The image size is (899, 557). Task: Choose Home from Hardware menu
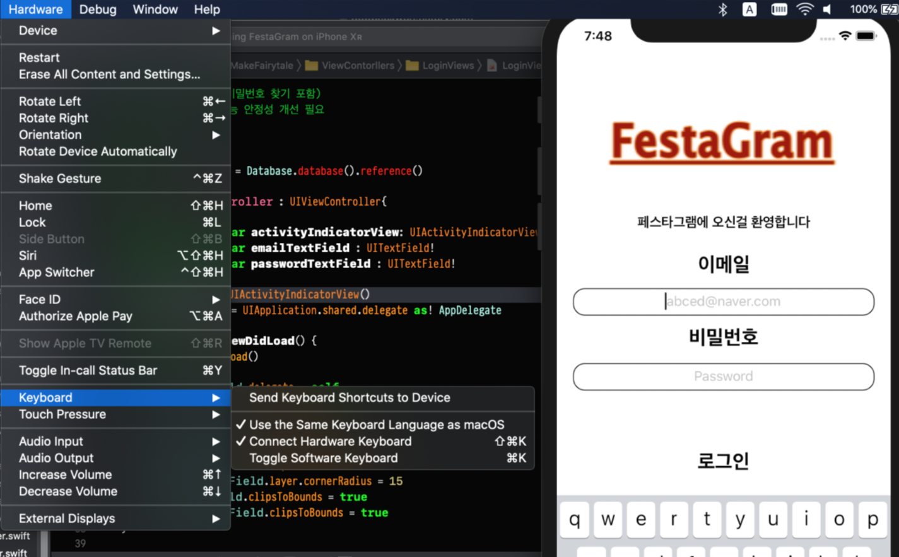click(115, 206)
